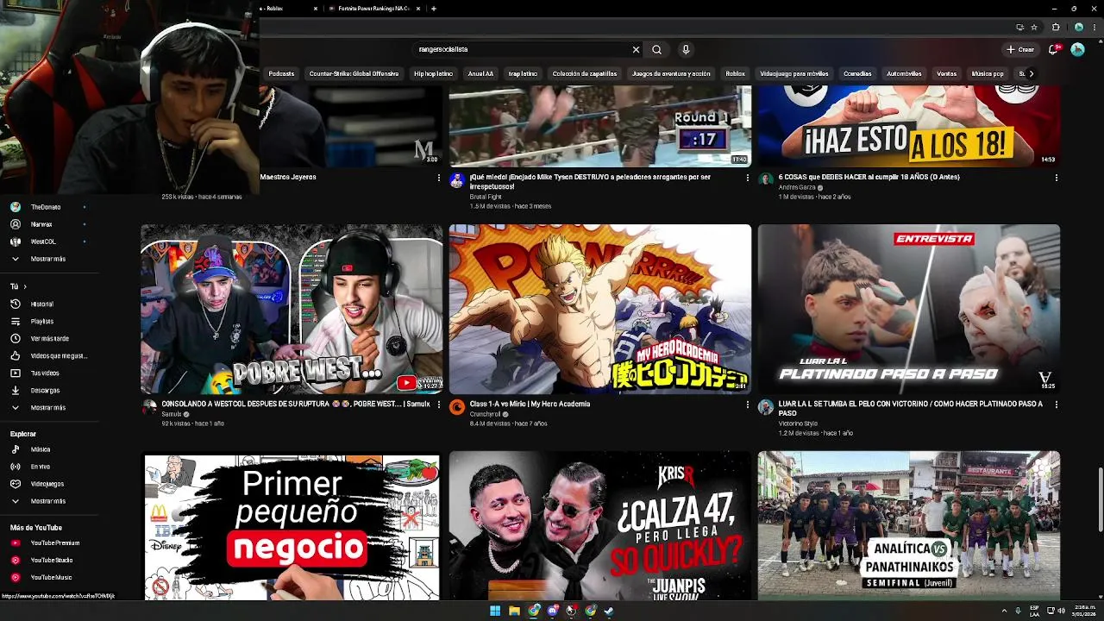Image resolution: width=1104 pixels, height=621 pixels.
Task: Click the Crear button
Action: click(1020, 49)
